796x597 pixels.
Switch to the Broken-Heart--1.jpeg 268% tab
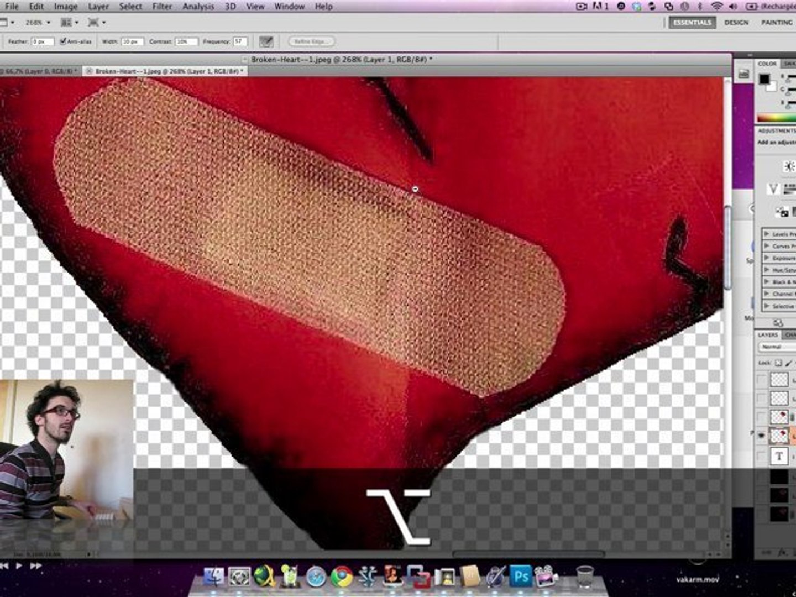coord(166,71)
